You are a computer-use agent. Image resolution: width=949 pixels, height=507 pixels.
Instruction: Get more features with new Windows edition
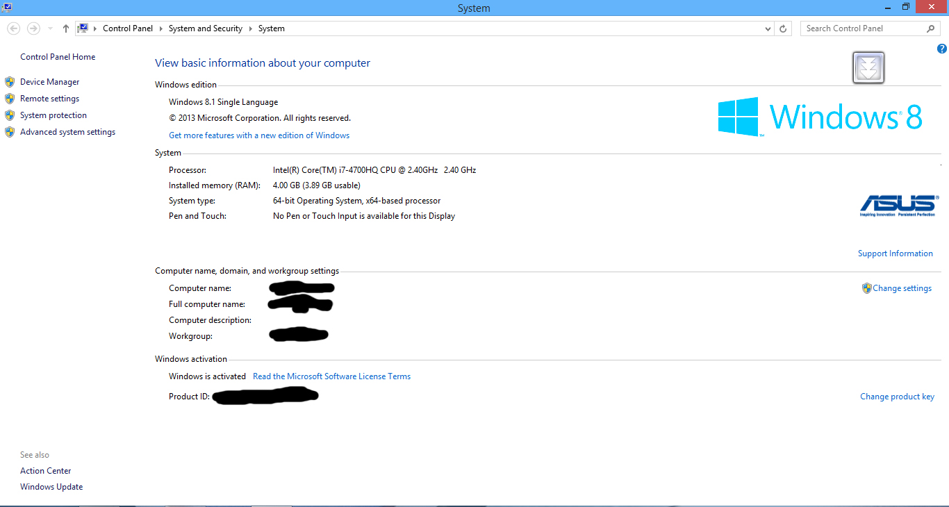(259, 135)
